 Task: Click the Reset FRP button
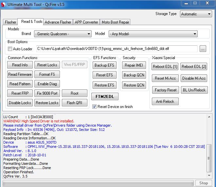click(20, 93)
